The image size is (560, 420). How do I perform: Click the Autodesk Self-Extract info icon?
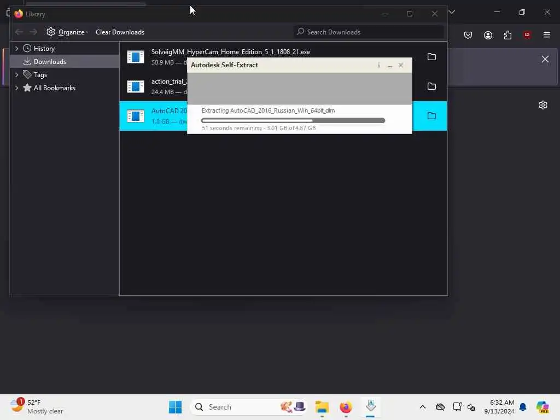(378, 66)
